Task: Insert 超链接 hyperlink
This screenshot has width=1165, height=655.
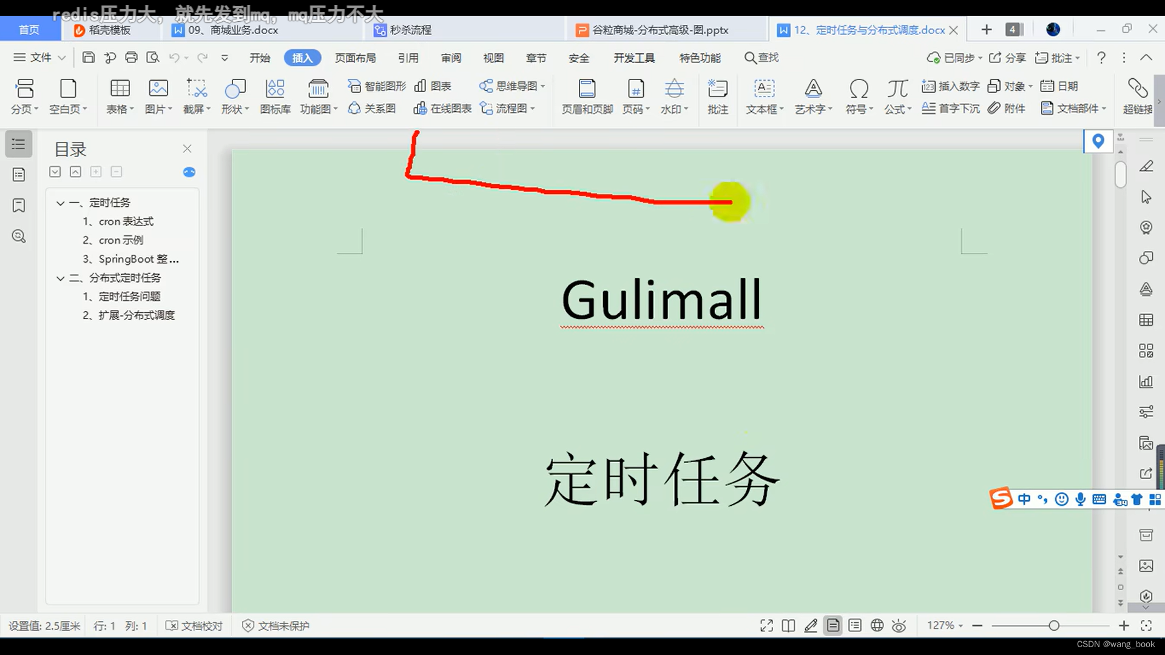Action: pyautogui.click(x=1138, y=97)
